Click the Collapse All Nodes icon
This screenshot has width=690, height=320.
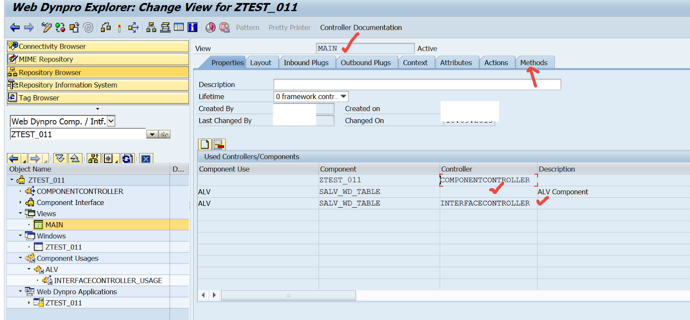pos(75,158)
